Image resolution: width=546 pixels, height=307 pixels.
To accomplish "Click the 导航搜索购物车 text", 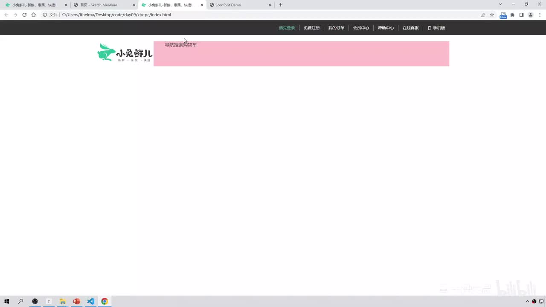I will (x=181, y=45).
